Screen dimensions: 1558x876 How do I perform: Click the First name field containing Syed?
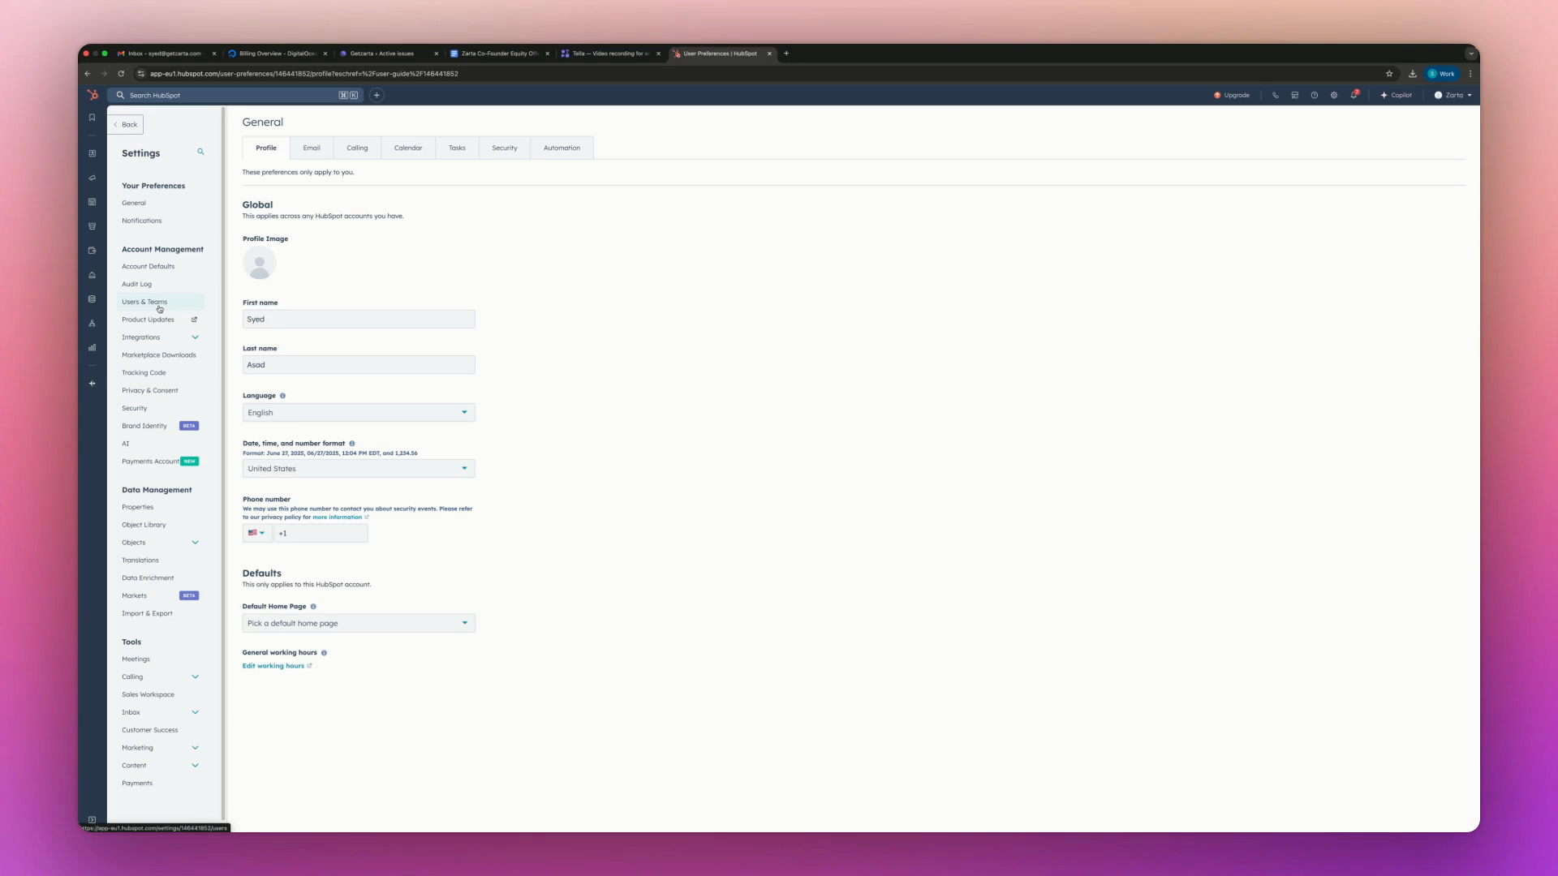359,319
